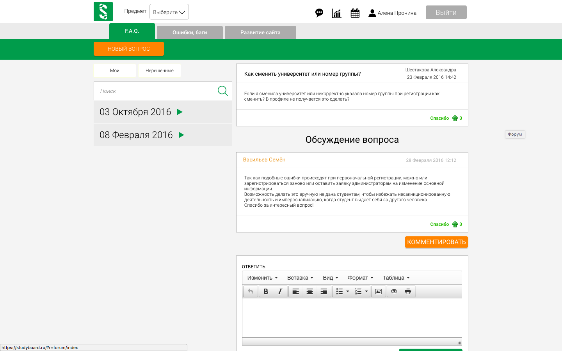The image size is (562, 351).
Task: Toggle bold text in the editor
Action: pyautogui.click(x=266, y=291)
